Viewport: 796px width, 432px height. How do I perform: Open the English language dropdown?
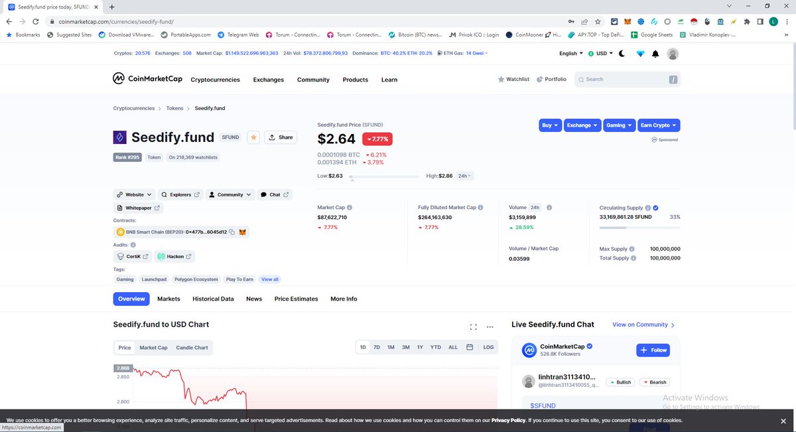coord(571,54)
